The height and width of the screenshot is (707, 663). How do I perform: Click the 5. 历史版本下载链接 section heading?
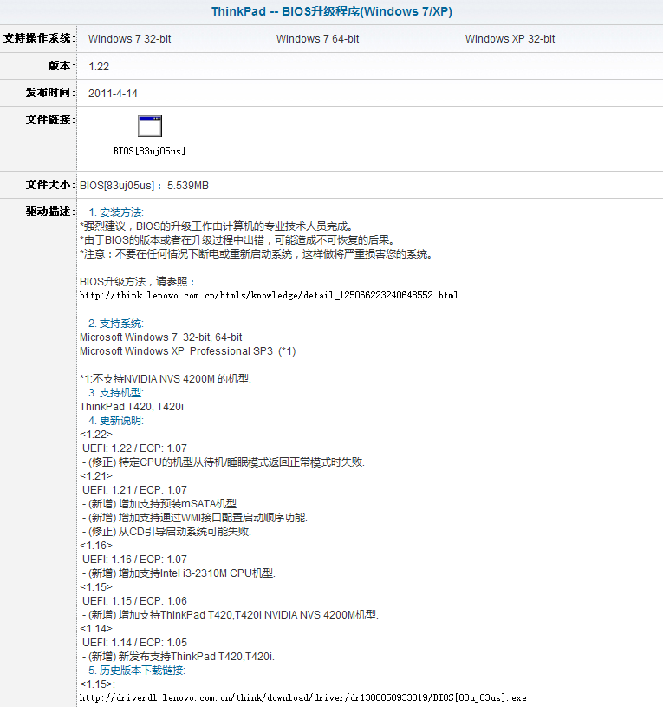(136, 671)
